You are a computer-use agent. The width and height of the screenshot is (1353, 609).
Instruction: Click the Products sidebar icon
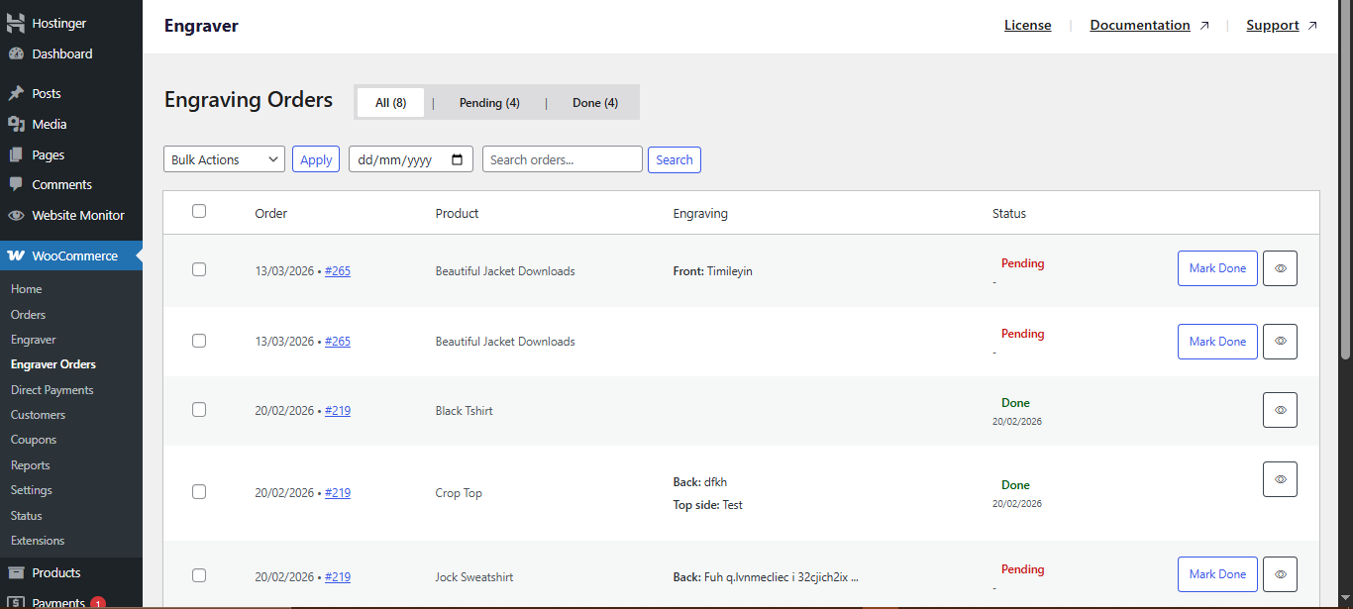point(17,571)
